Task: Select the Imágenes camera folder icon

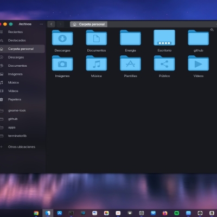Action: coord(62,63)
